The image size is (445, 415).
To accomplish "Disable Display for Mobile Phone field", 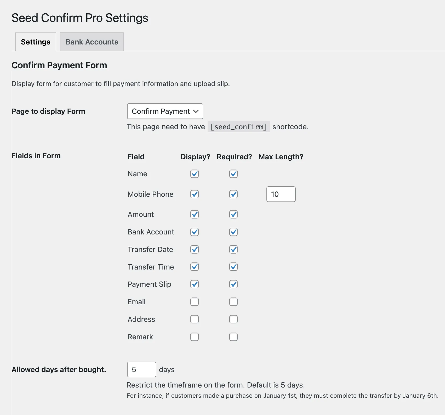I will click(195, 194).
